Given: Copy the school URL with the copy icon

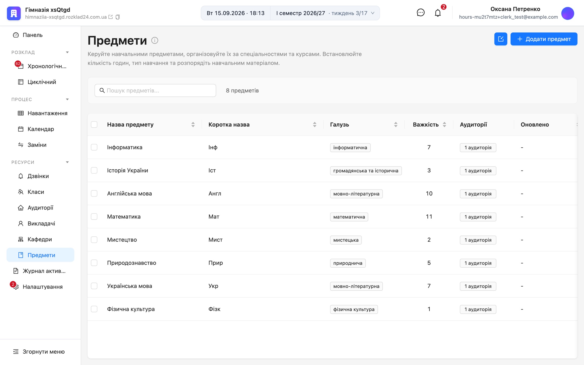Looking at the screenshot, I should tap(118, 17).
